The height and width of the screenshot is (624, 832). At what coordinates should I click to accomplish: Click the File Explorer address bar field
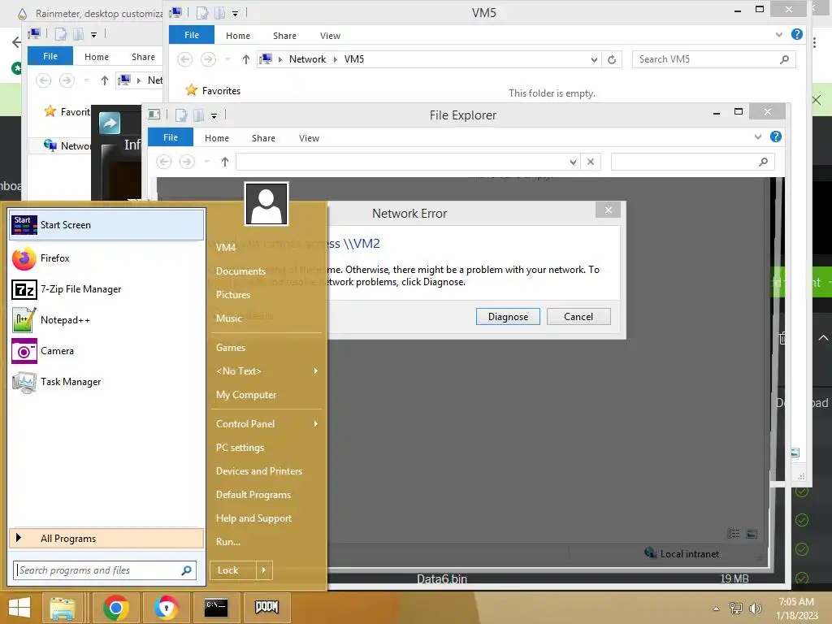pos(406,162)
